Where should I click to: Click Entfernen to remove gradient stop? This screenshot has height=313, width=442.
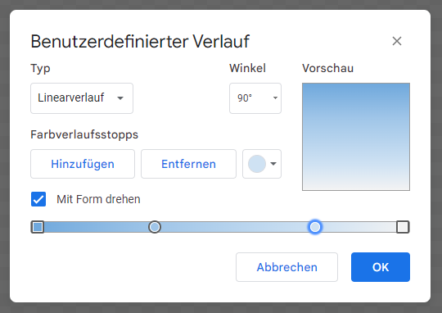pos(188,164)
